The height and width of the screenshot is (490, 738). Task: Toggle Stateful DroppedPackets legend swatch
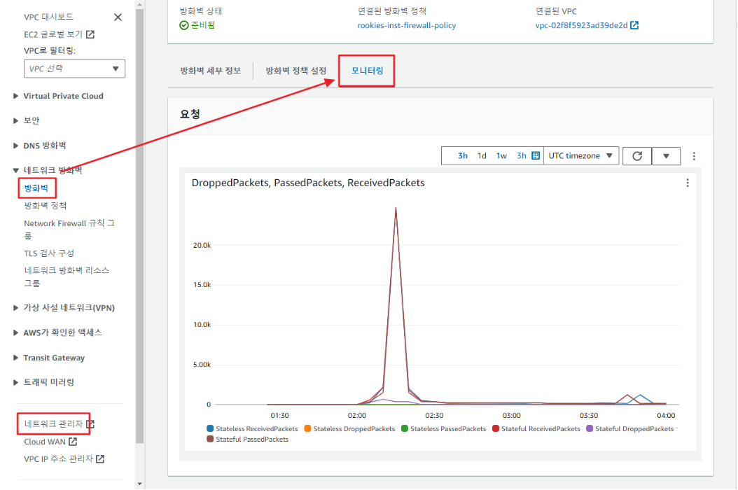[x=590, y=428]
